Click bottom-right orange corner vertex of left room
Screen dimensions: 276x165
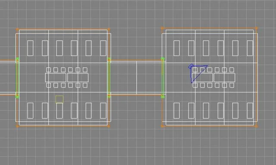[109, 126]
